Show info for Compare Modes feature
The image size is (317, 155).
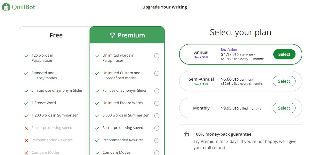click(157, 153)
